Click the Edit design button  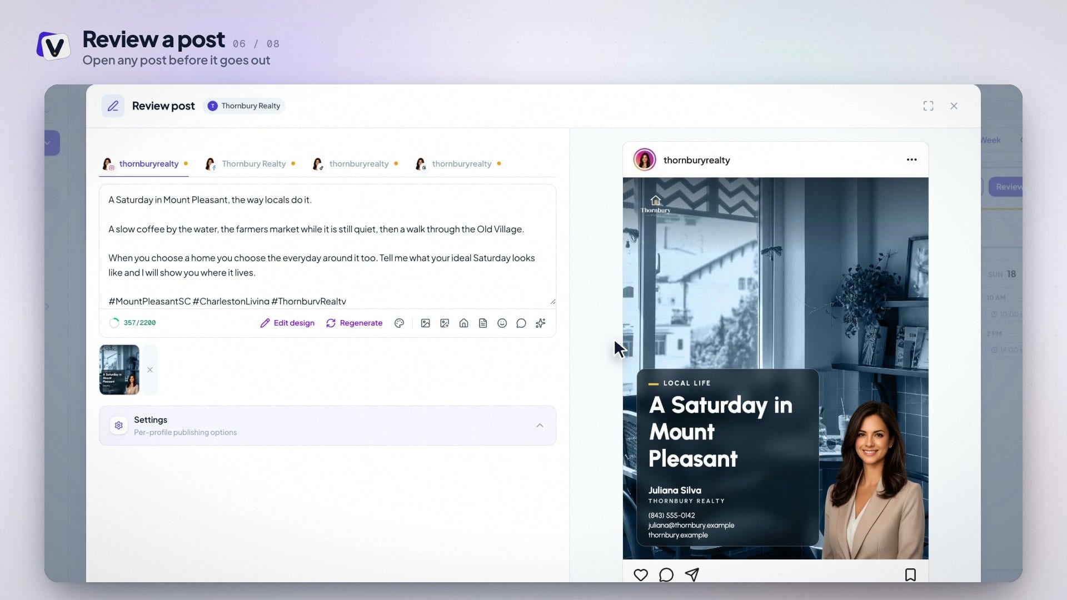tap(287, 323)
